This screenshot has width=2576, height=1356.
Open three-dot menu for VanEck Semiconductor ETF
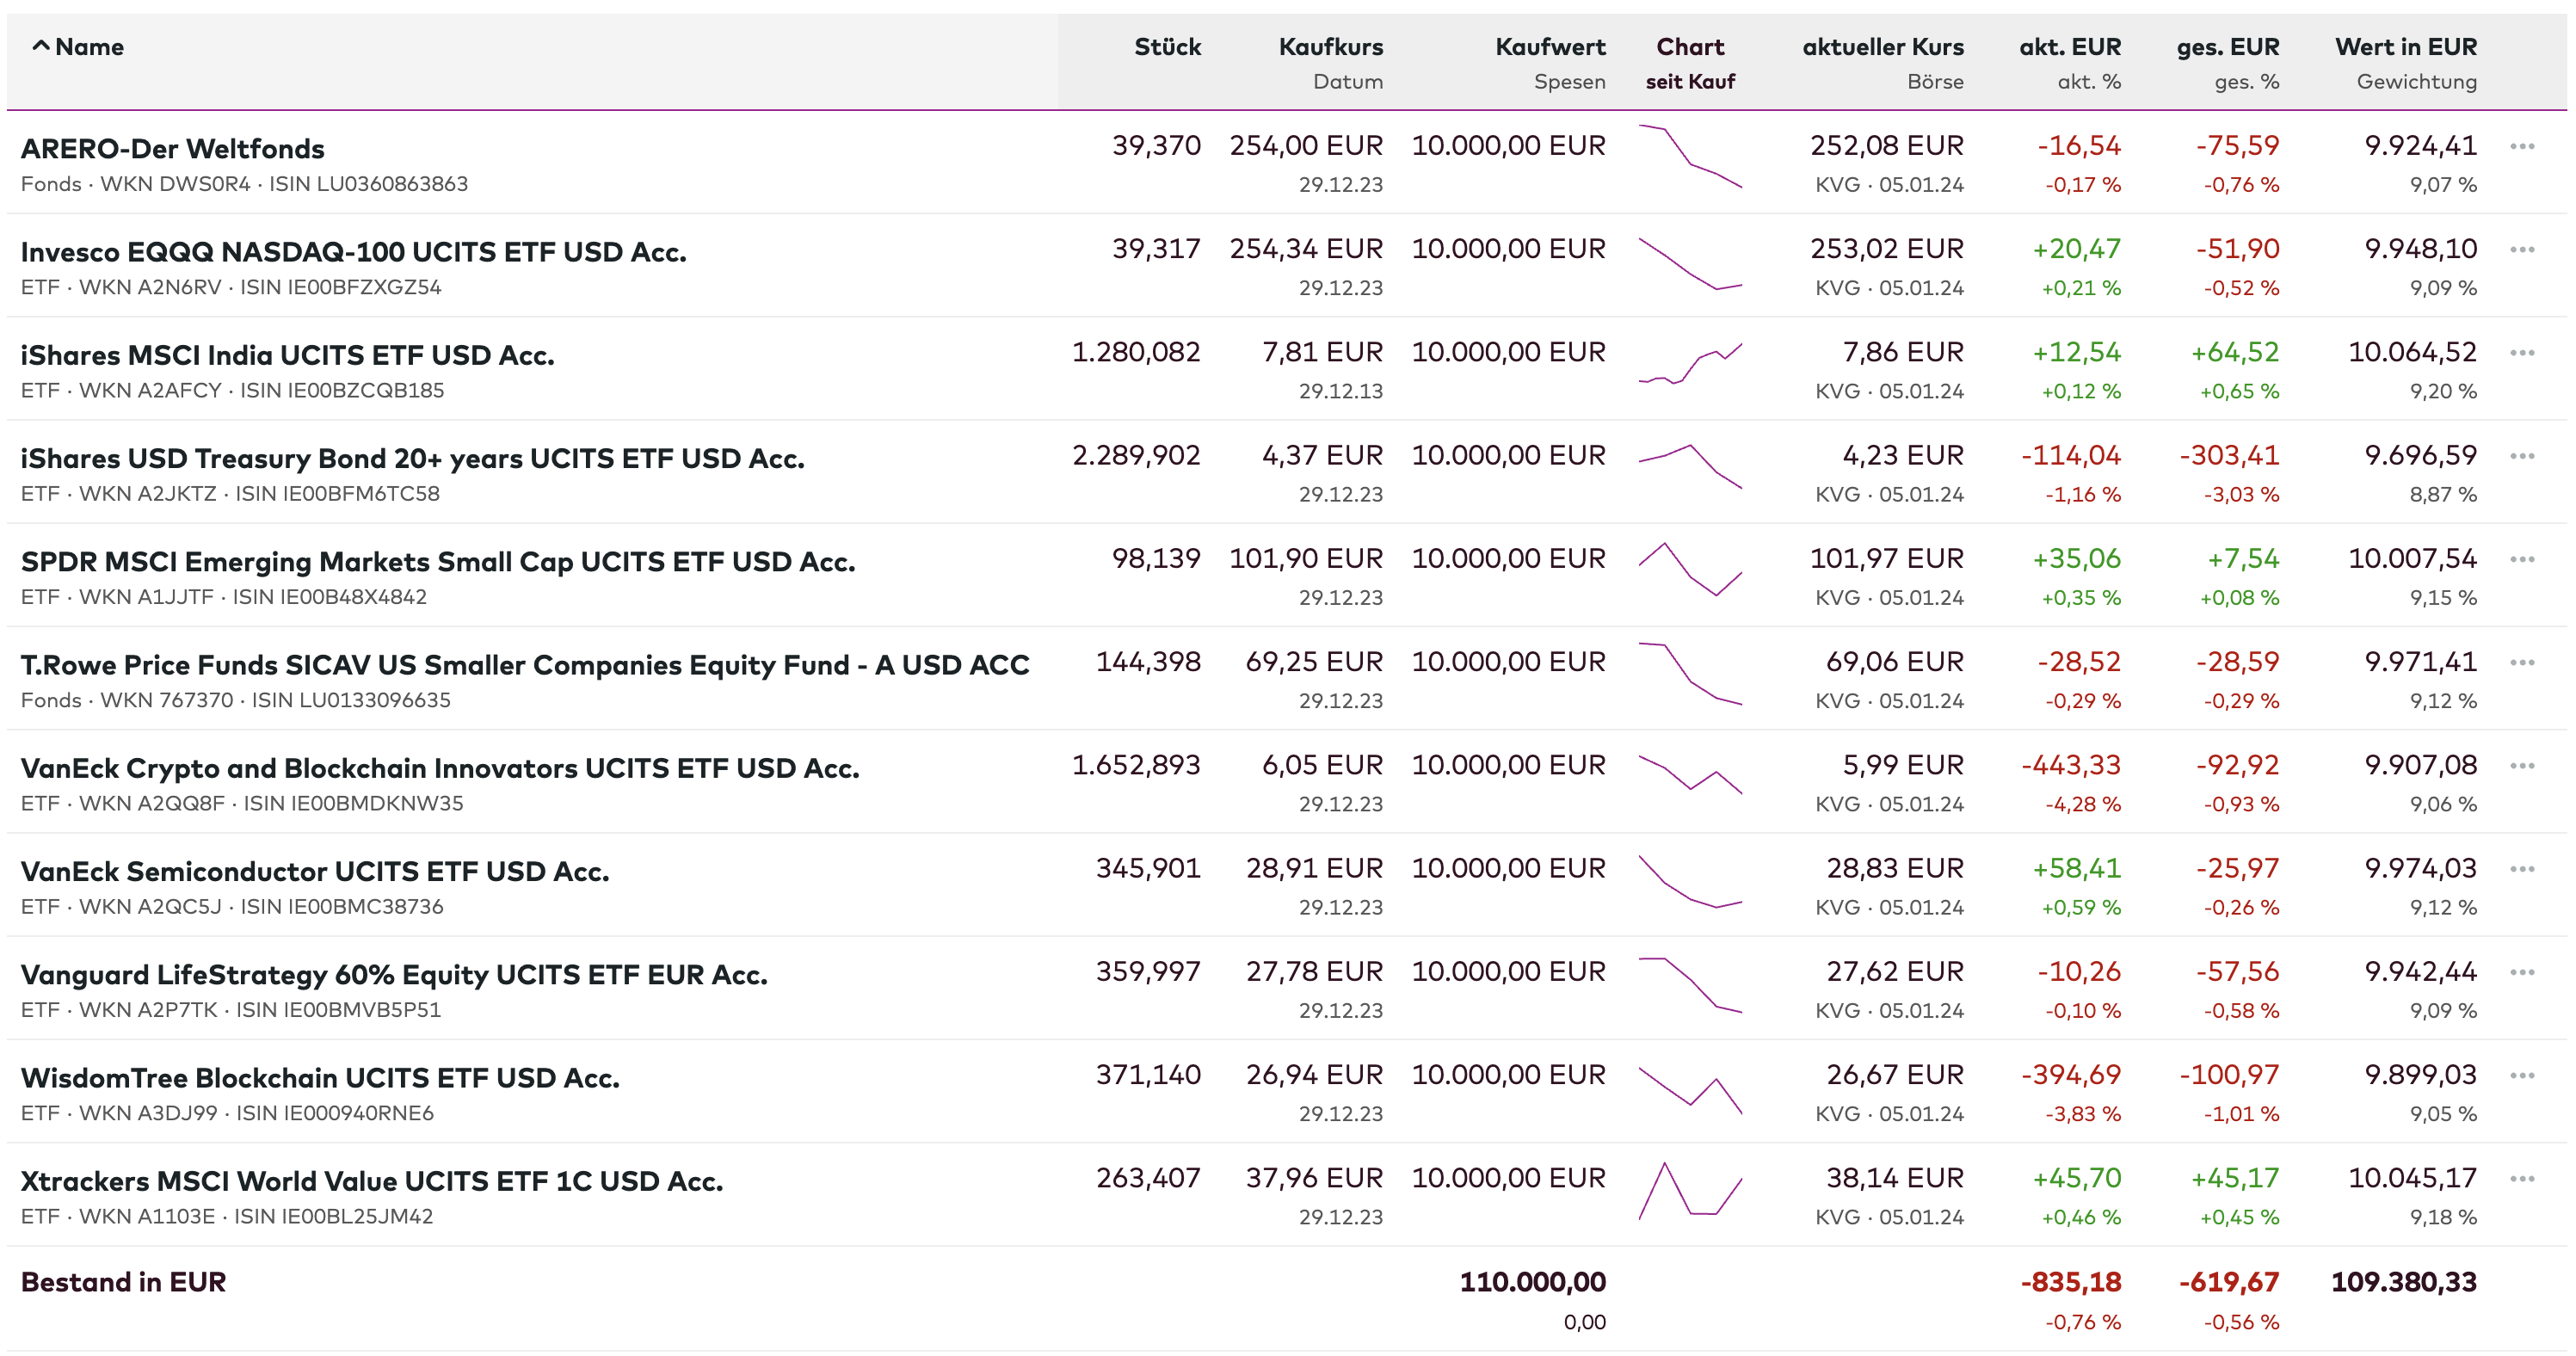click(2521, 869)
